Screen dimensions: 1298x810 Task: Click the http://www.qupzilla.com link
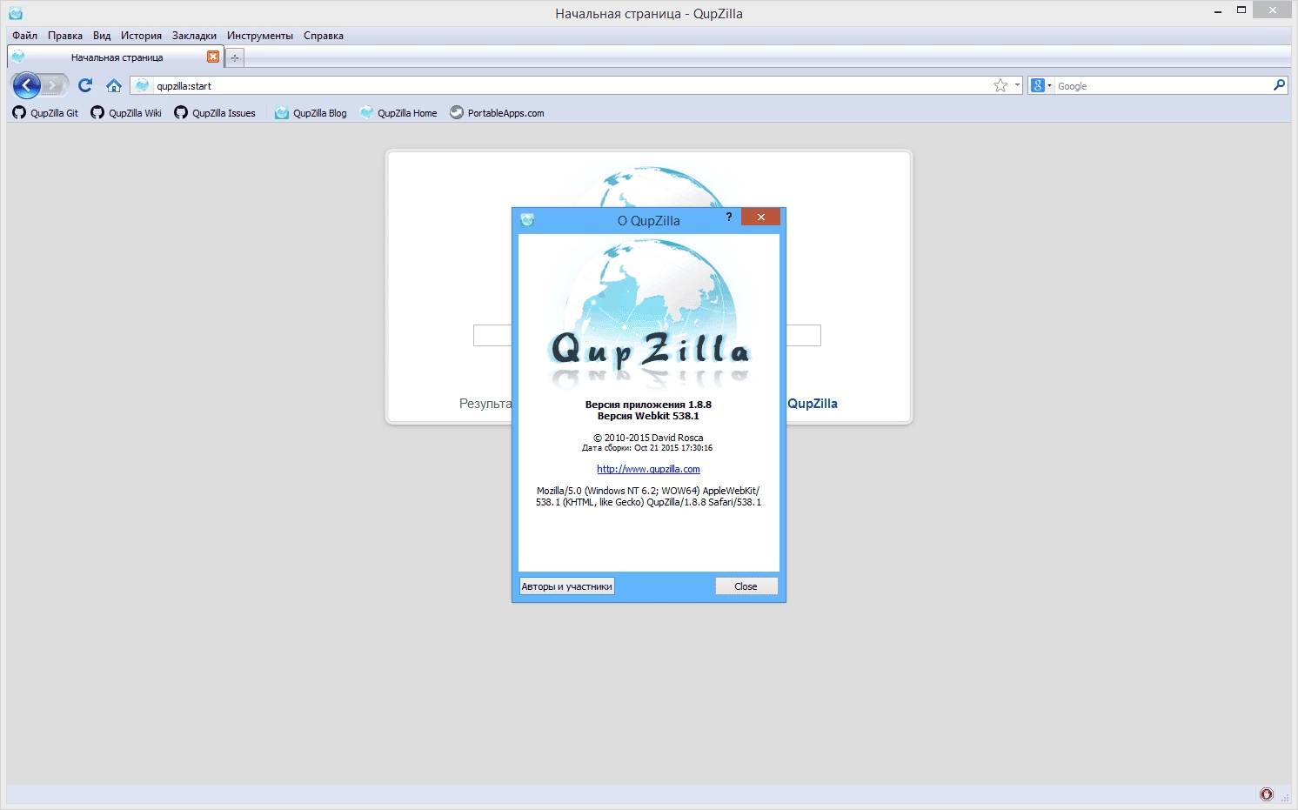tap(648, 469)
